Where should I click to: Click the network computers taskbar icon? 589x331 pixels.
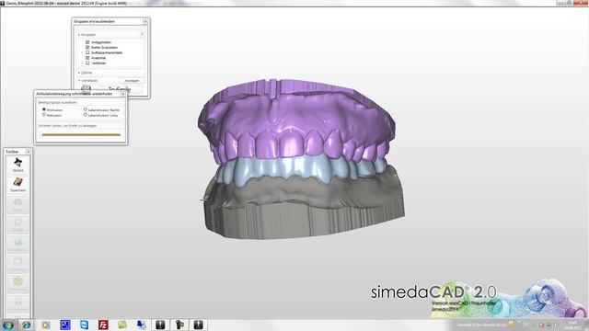point(141,325)
